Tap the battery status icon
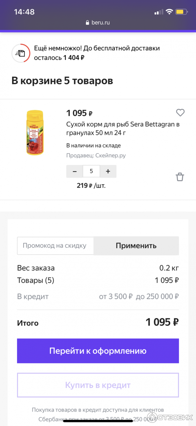 click(x=180, y=12)
